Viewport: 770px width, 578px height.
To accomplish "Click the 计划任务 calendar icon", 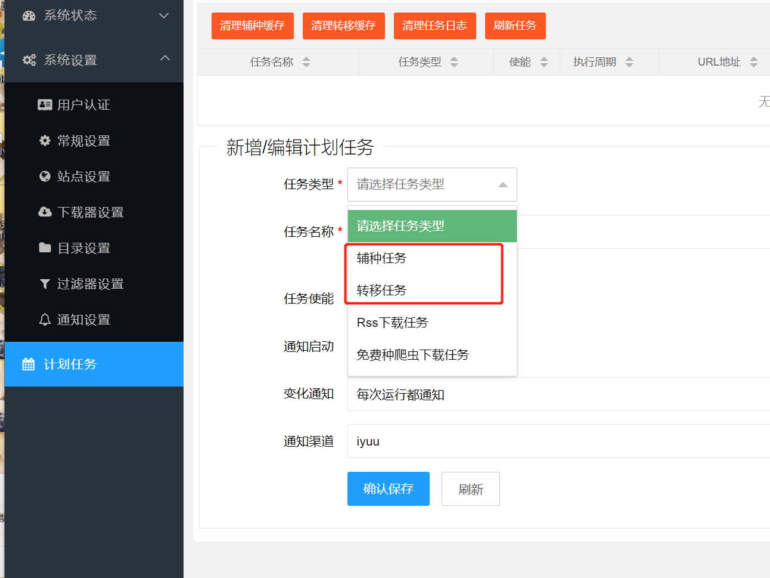I will 29,364.
